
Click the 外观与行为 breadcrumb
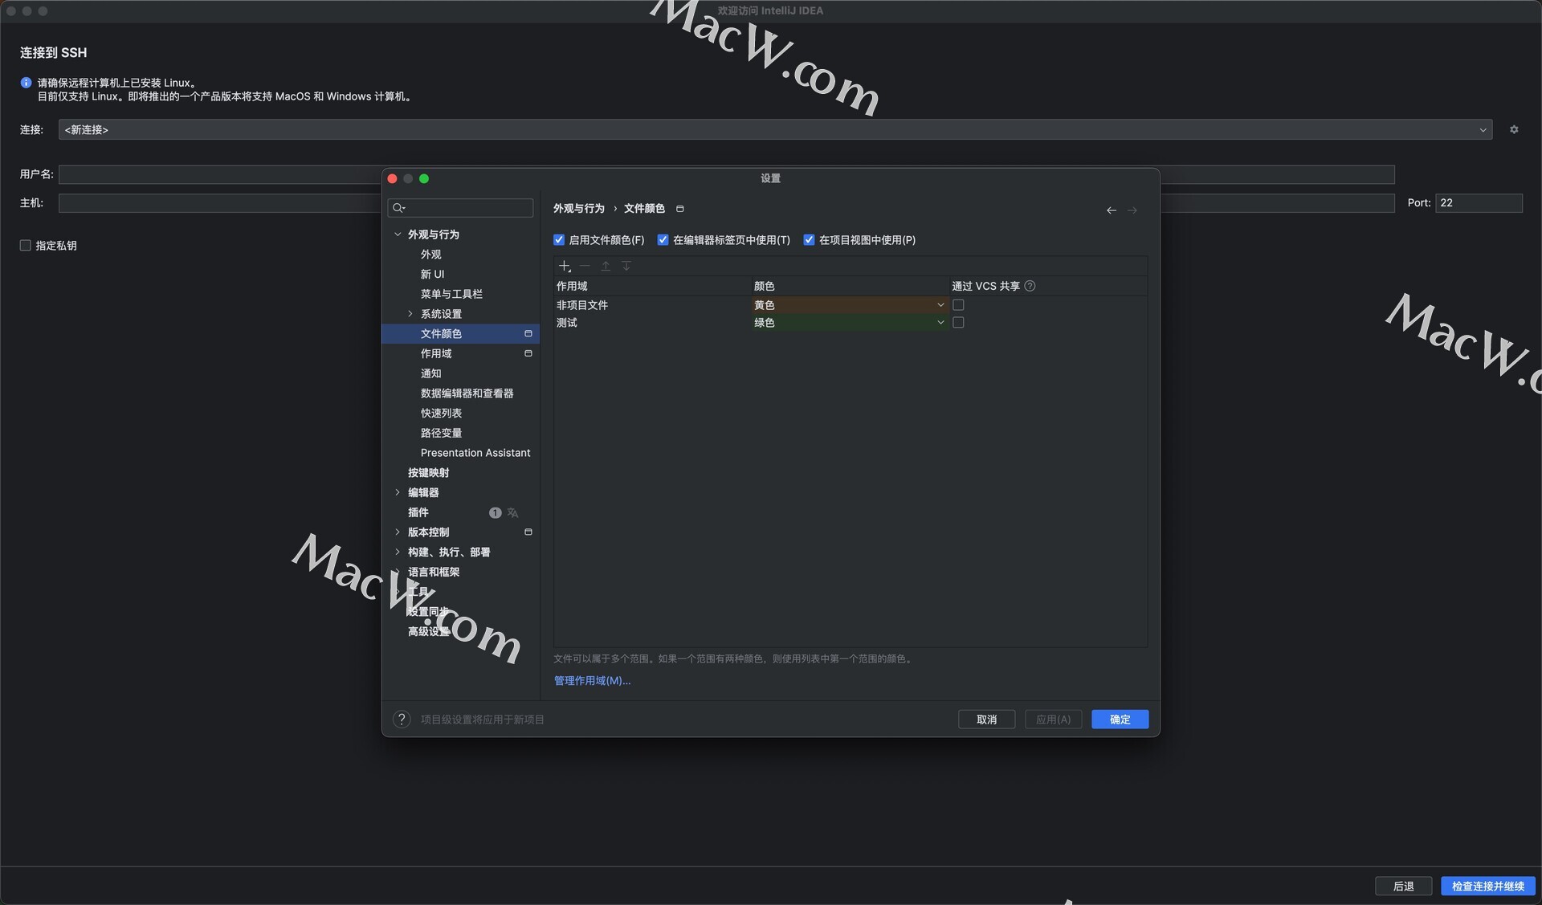578,209
